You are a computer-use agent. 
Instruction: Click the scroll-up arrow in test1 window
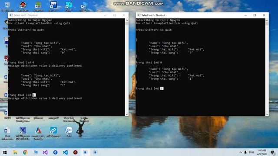pos(267,20)
